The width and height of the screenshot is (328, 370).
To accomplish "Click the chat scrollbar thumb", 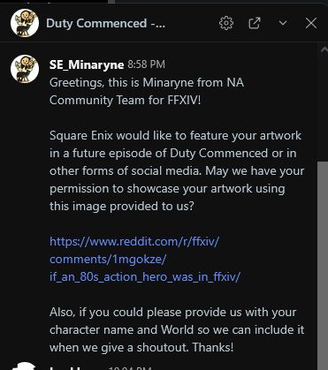I will click(x=323, y=266).
